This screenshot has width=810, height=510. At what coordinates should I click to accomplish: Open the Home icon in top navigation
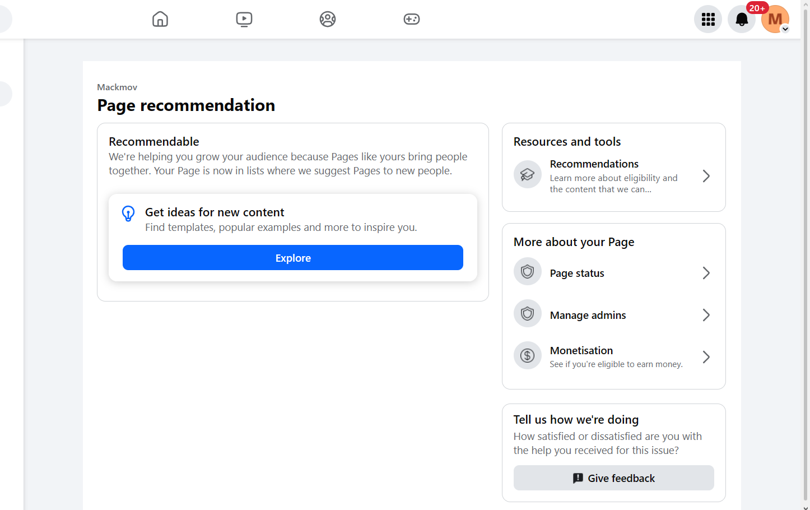click(x=160, y=19)
